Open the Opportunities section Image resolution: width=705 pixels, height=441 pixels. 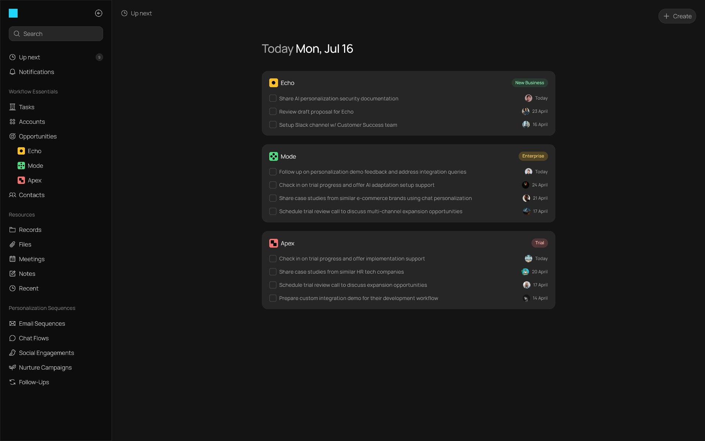(37, 136)
